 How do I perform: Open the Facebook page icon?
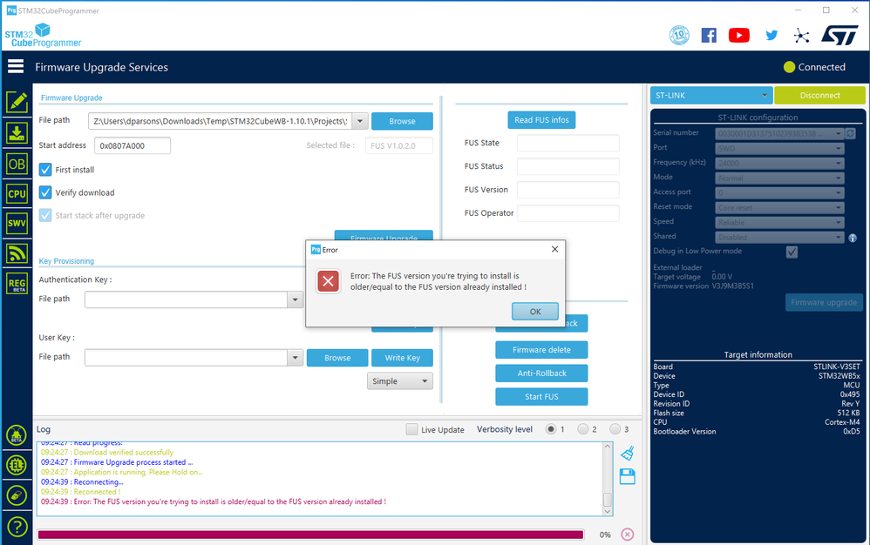pyautogui.click(x=709, y=36)
